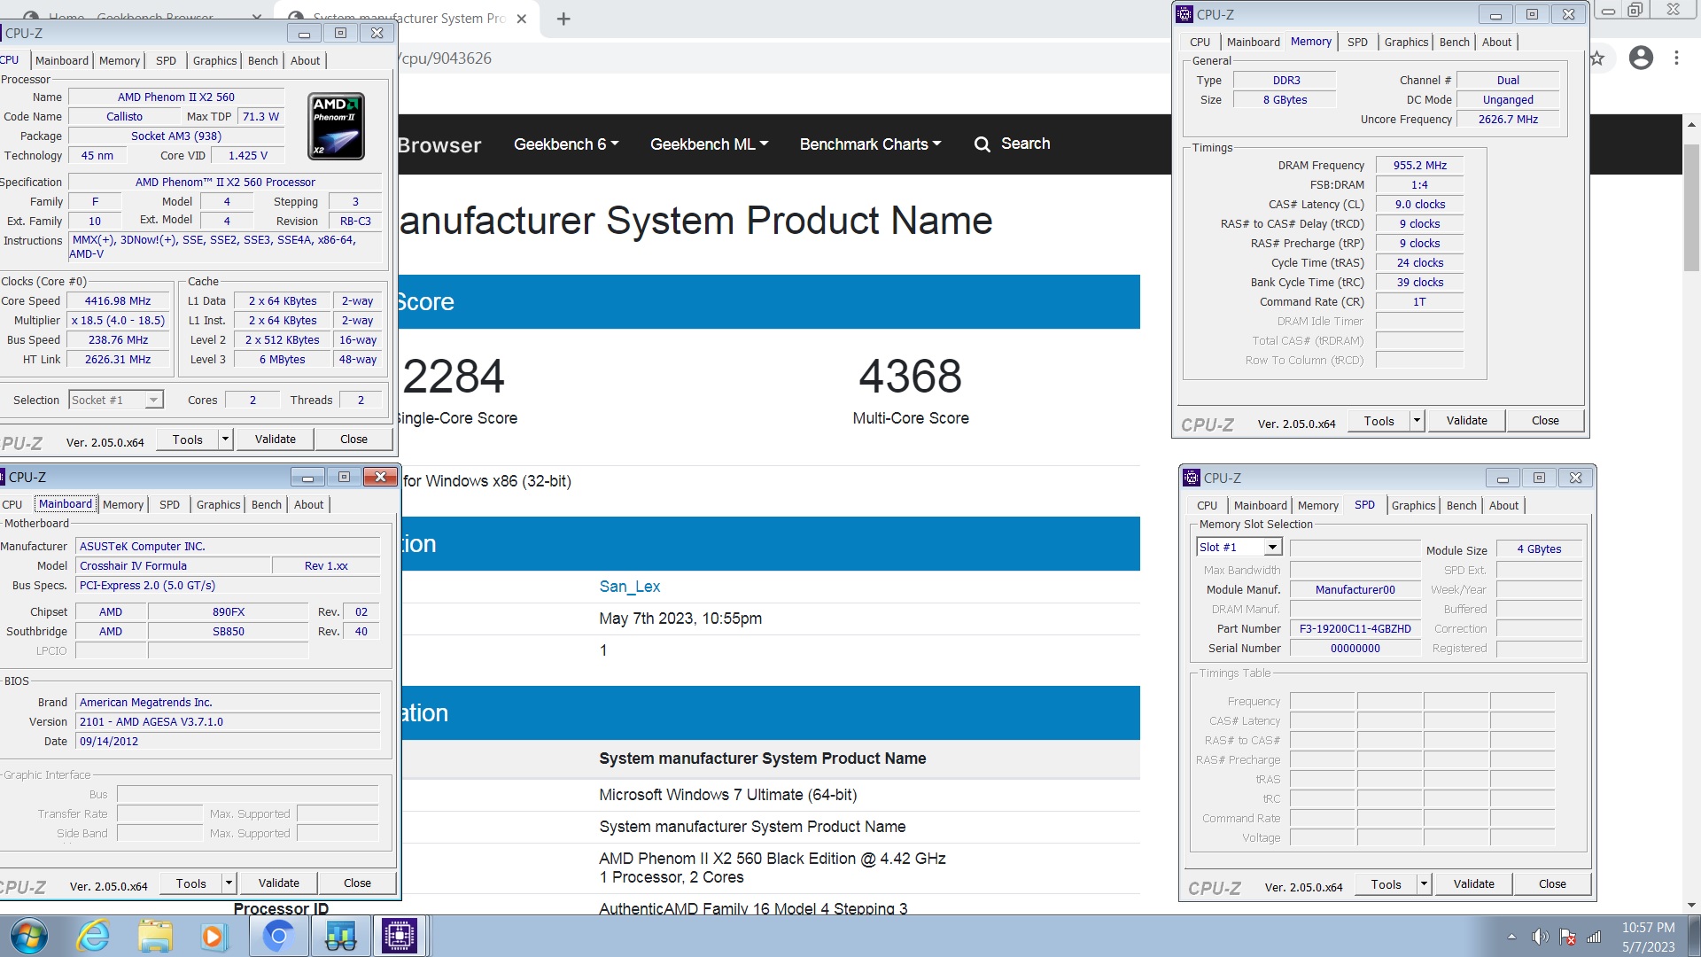1701x957 pixels.
Task: Open Chrome three-dot menu
Action: click(1676, 58)
